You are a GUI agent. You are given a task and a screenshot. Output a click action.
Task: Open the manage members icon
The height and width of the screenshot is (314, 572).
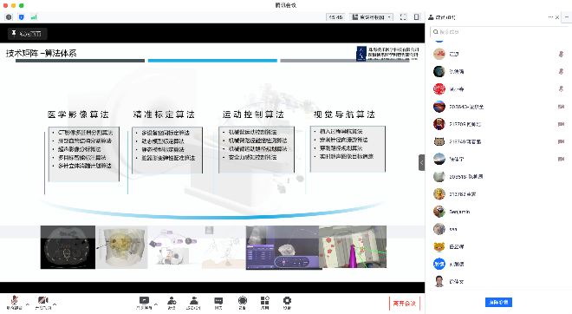194,303
